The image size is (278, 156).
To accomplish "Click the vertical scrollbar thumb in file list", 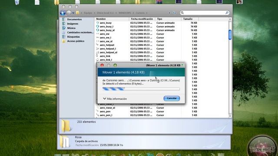I will (230, 35).
